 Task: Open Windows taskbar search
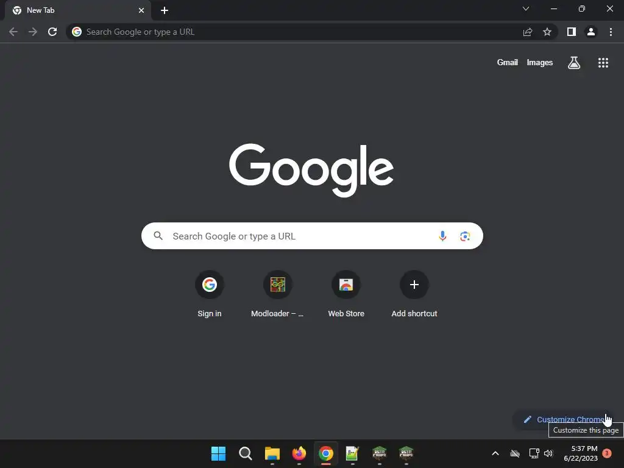pos(245,453)
